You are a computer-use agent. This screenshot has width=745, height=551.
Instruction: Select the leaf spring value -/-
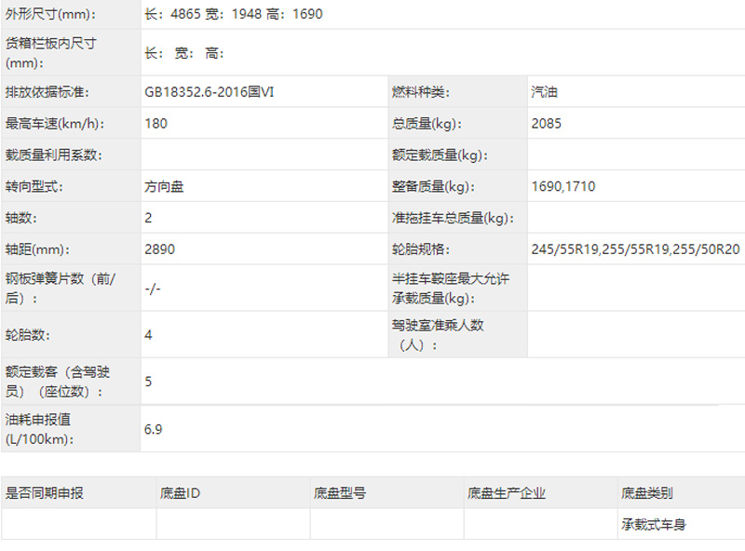pos(153,289)
